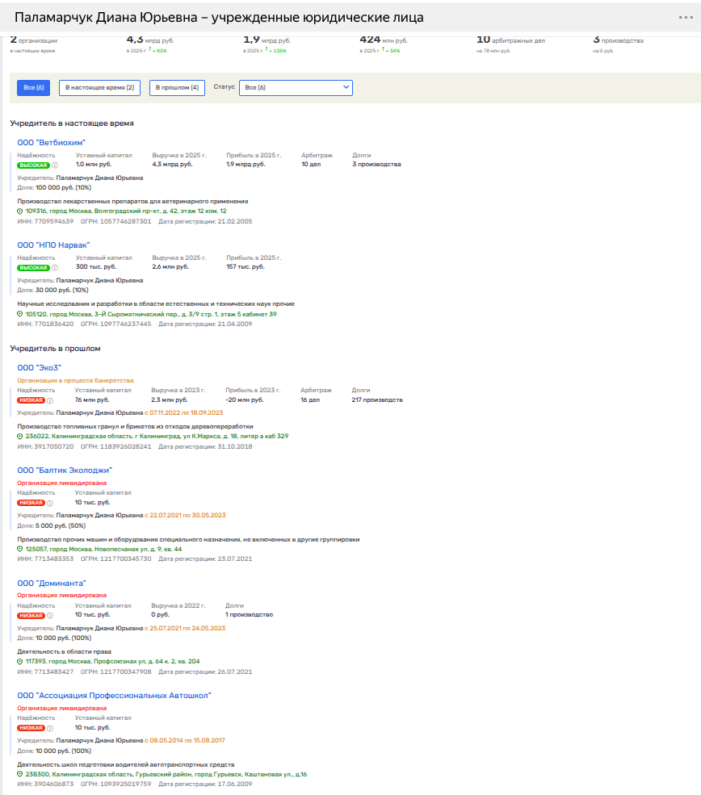Click registration date 17.06.2009 of Автошкол

tap(235, 784)
